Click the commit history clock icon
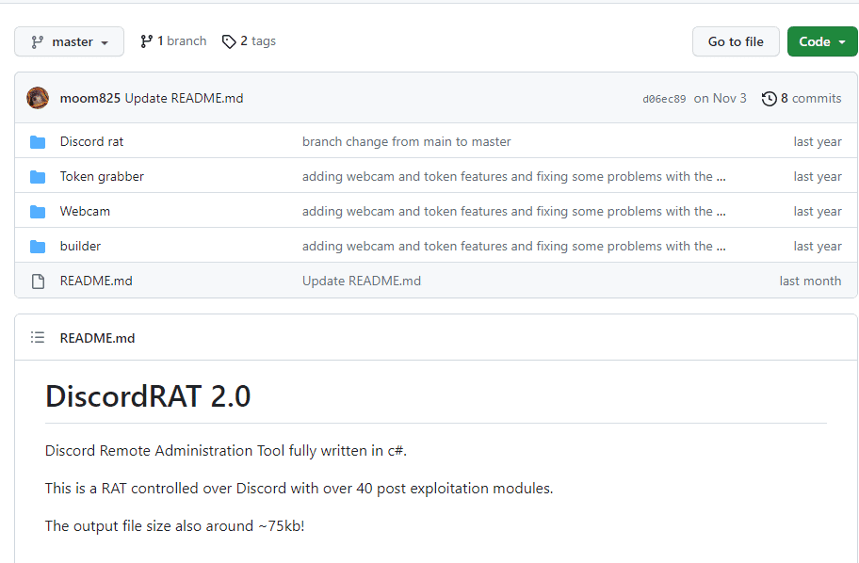The image size is (859, 563). (x=769, y=98)
